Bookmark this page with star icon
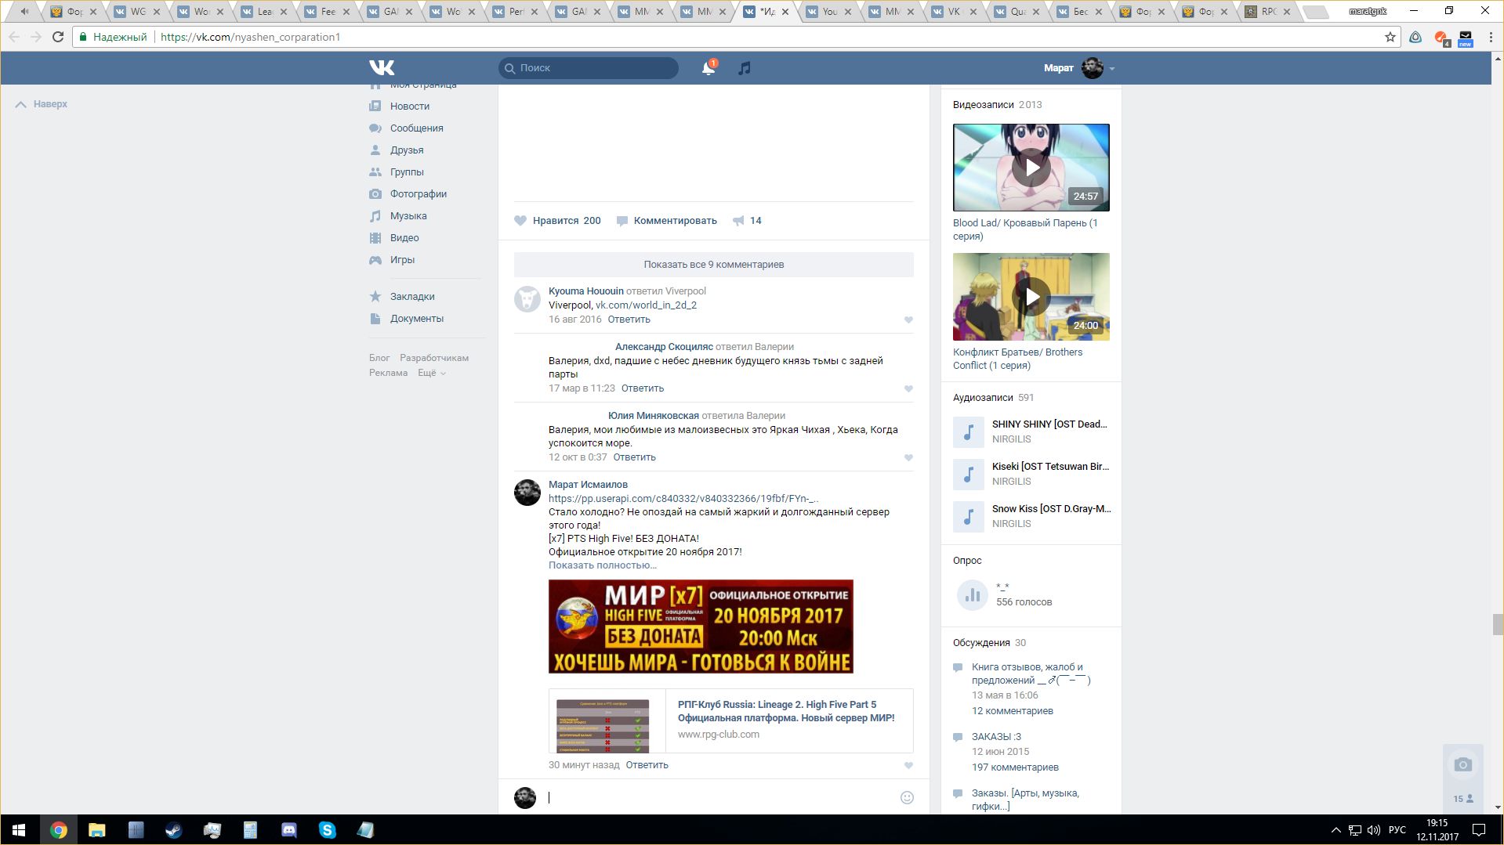This screenshot has height=845, width=1504. point(1390,37)
